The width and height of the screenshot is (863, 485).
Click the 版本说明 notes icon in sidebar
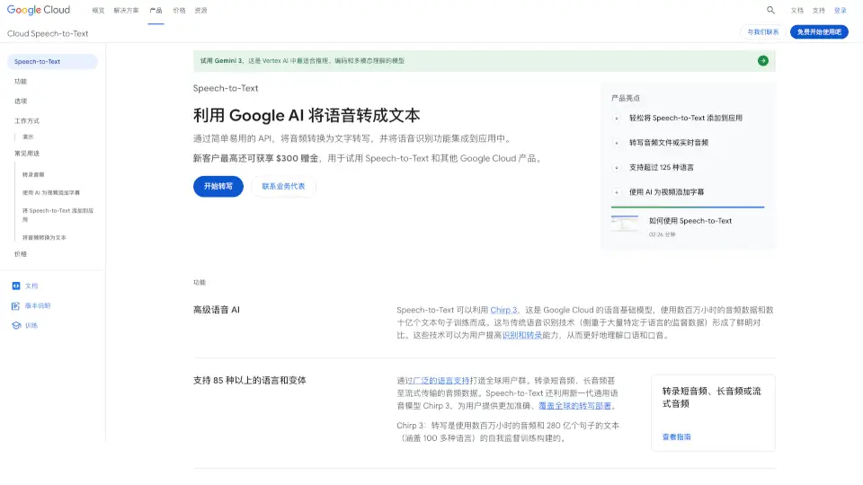(16, 305)
